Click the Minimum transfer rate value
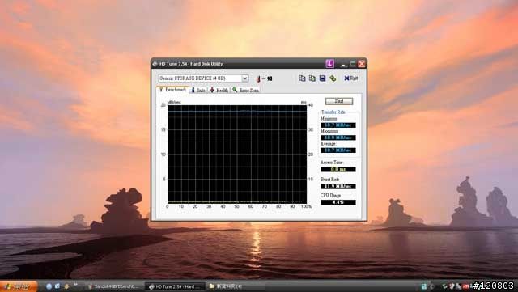This screenshot has height=292, width=518. pos(338,125)
